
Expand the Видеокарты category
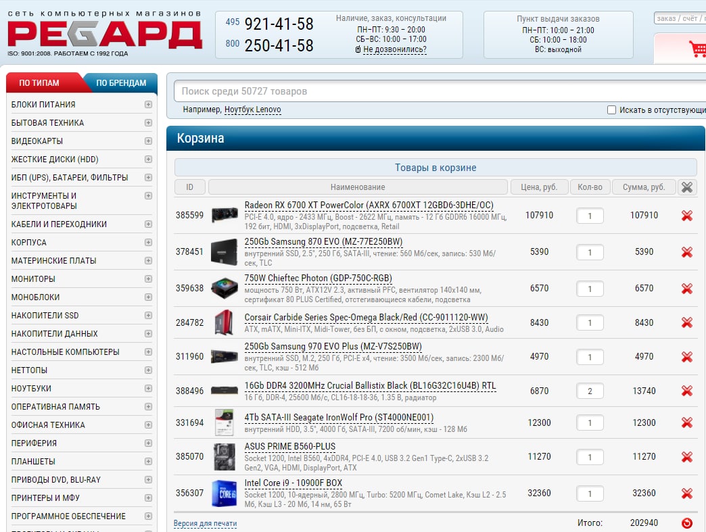tap(148, 141)
